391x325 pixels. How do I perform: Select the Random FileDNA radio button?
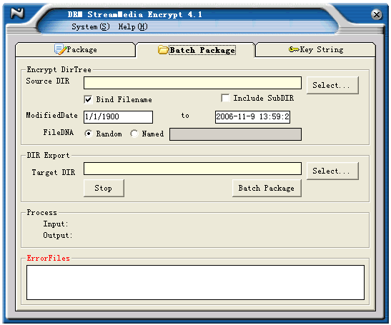88,134
